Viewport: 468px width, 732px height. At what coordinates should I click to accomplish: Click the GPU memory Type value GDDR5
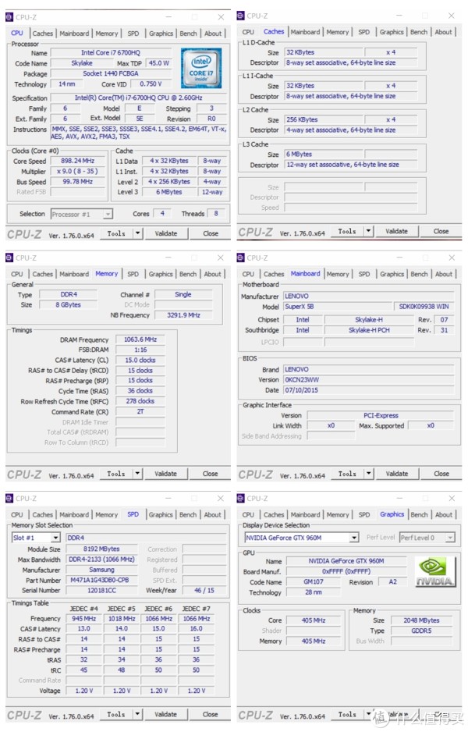tap(421, 631)
